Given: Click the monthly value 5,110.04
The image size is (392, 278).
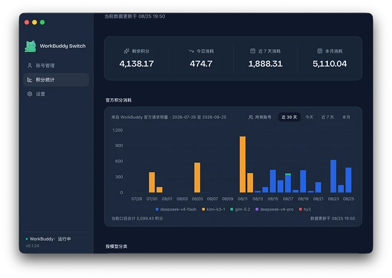Looking at the screenshot, I should click(x=330, y=64).
